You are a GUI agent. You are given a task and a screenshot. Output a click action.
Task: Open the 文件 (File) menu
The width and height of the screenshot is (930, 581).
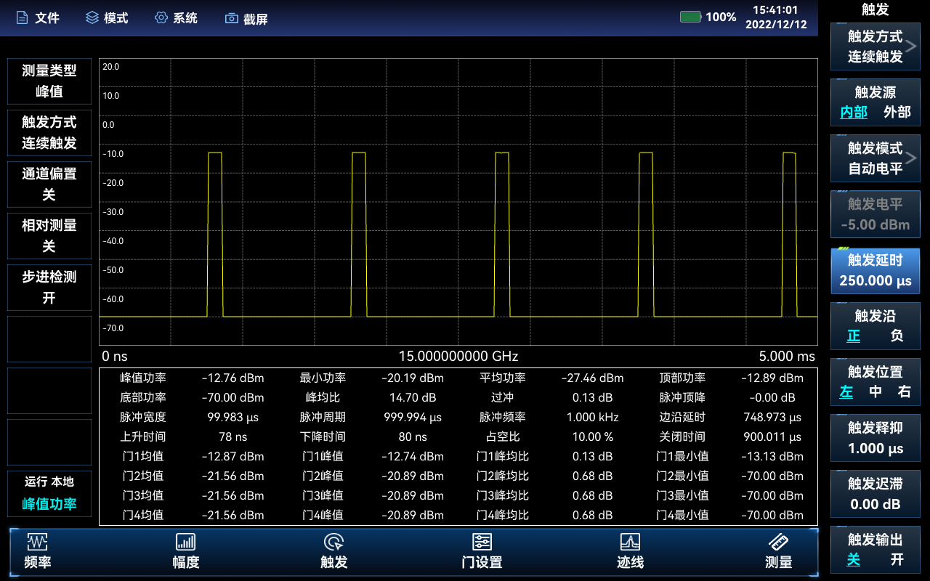(37, 17)
